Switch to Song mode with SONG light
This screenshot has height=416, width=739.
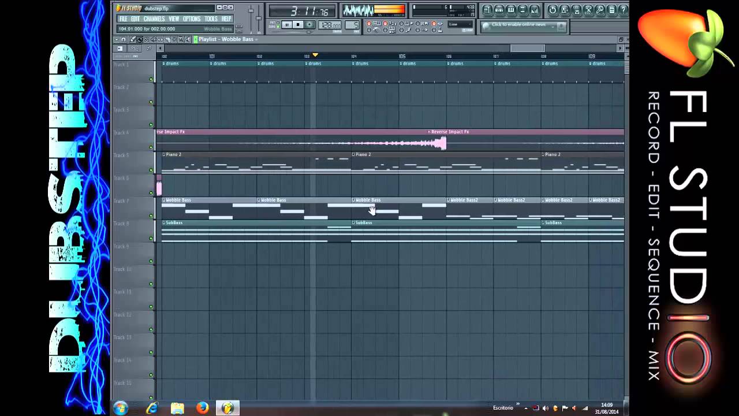point(278,27)
